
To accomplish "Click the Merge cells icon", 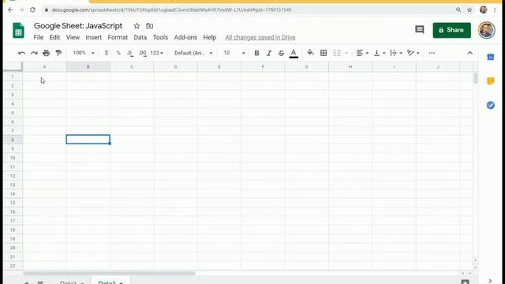I will pos(337,53).
